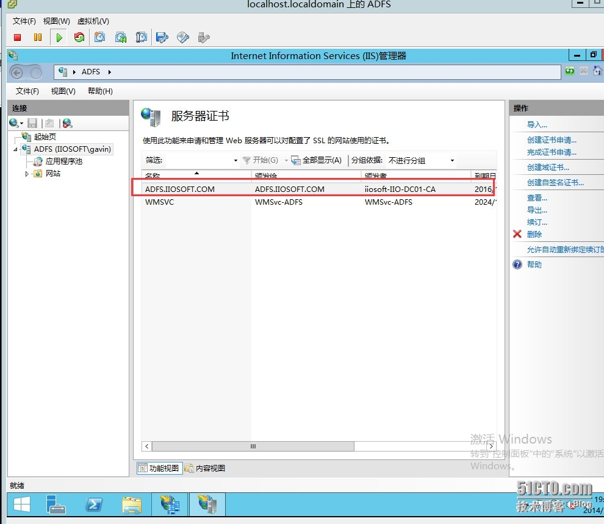Click 创建证书申请... link
The image size is (604, 524).
tap(552, 140)
